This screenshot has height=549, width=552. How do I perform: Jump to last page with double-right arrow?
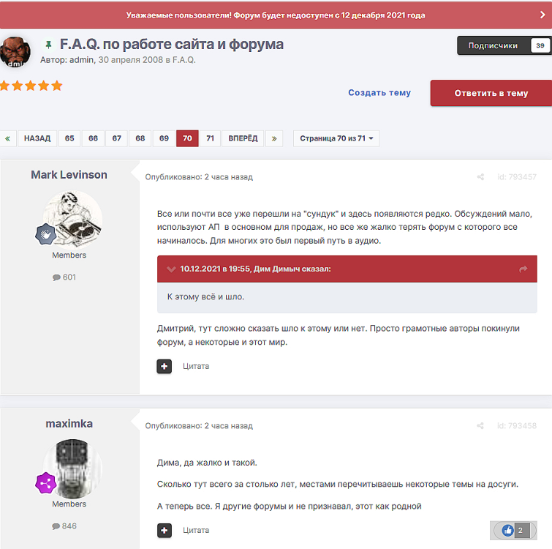pos(273,138)
